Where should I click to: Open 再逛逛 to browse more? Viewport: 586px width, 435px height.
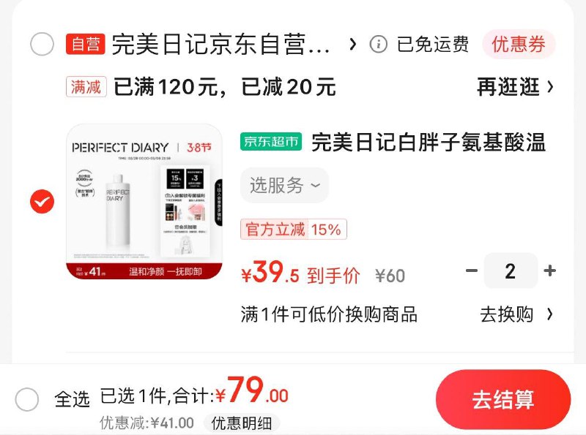pos(515,86)
